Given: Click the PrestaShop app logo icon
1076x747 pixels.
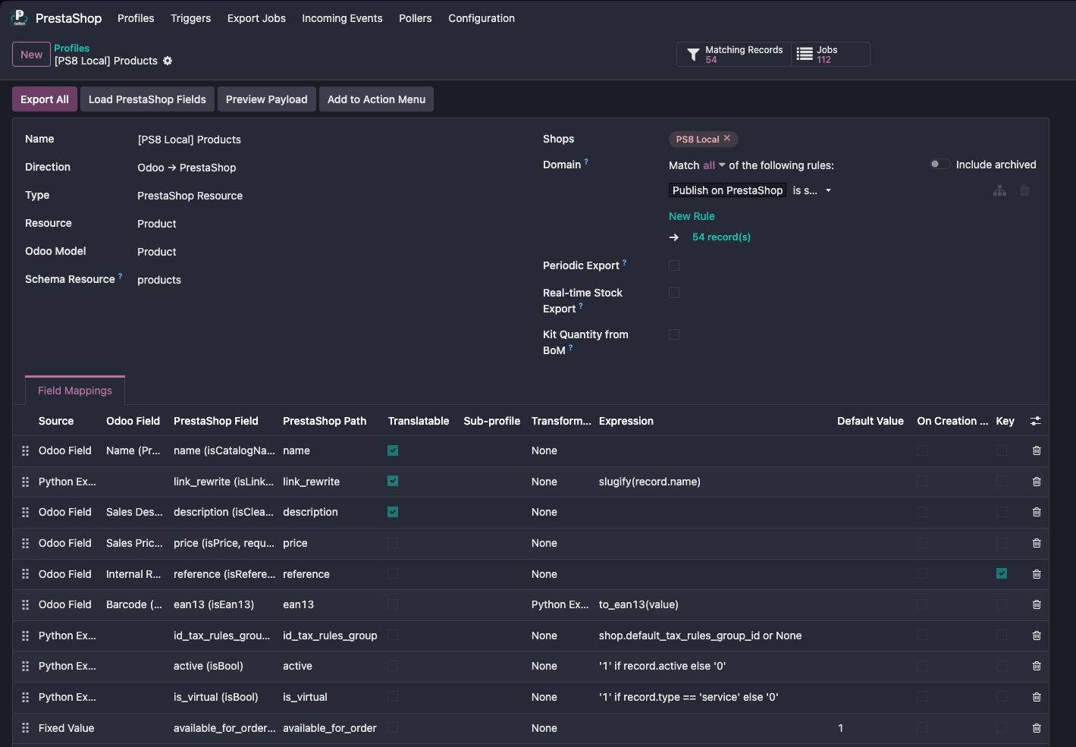Looking at the screenshot, I should (19, 17).
